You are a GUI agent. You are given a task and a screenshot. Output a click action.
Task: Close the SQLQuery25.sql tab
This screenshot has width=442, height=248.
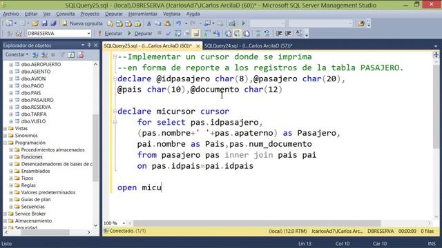198,46
